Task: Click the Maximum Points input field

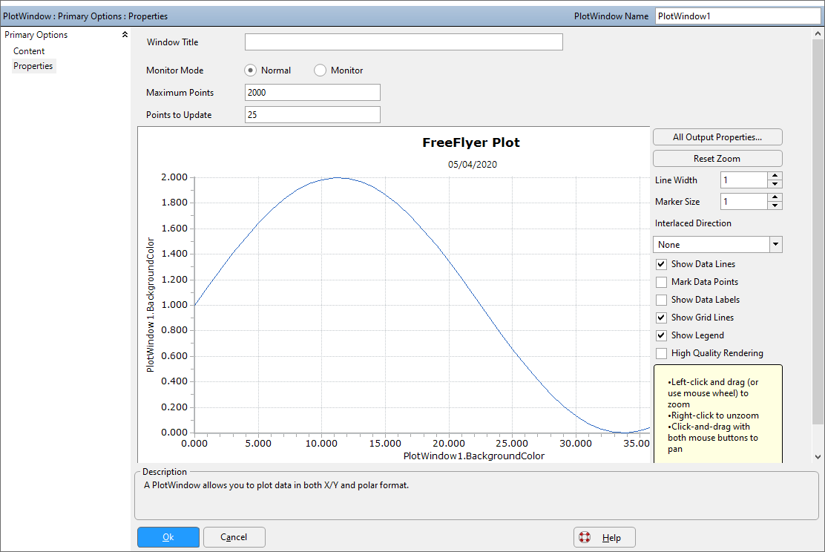Action: [x=312, y=93]
